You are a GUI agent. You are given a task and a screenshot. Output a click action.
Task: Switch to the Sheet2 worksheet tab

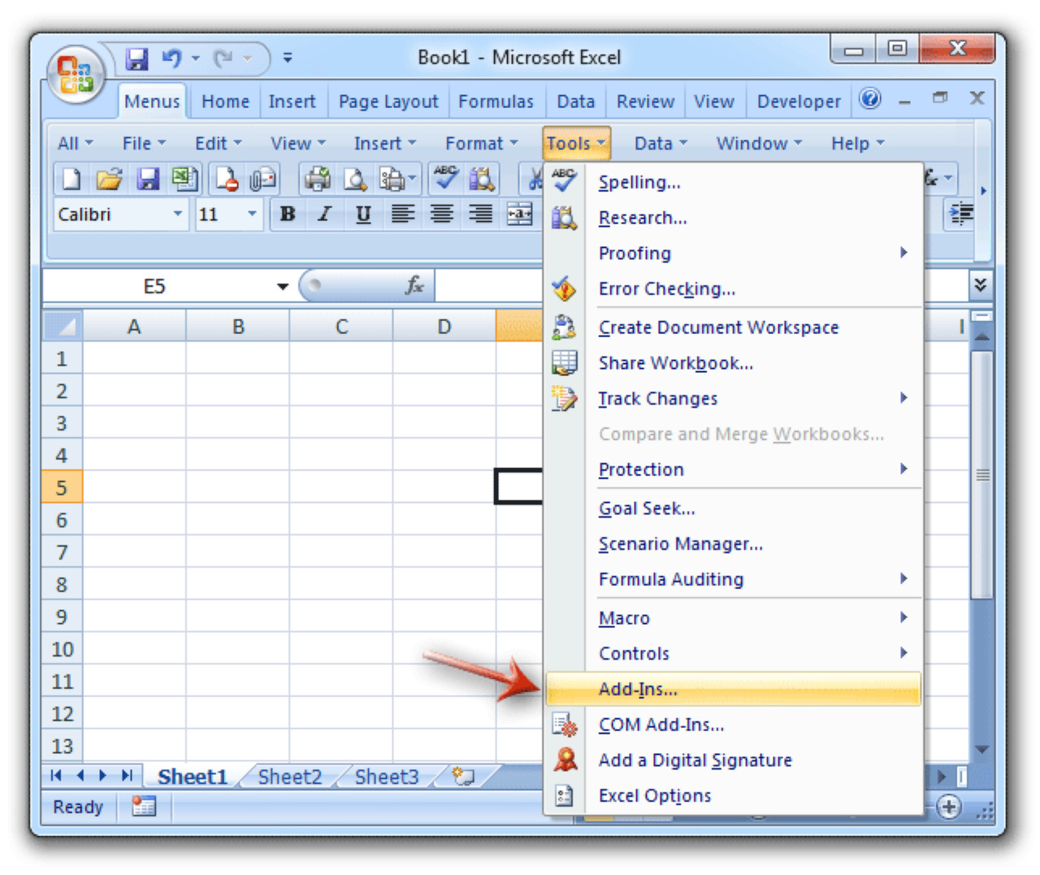(290, 778)
